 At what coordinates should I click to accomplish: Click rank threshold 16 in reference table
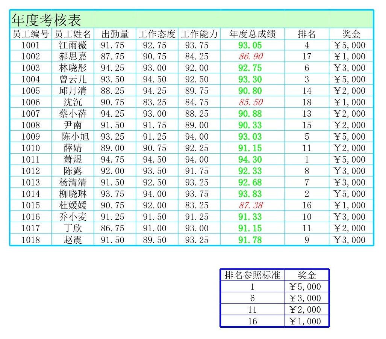(252, 321)
